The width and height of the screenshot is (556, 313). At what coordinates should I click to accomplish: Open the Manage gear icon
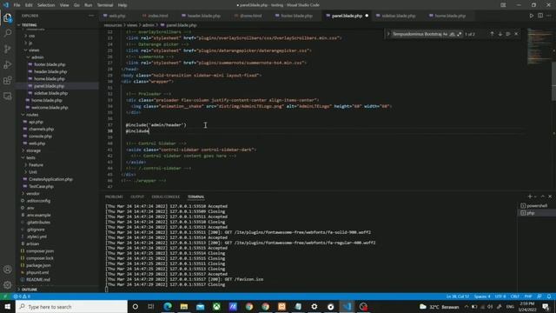coord(8,285)
